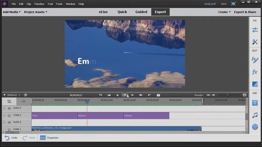Open the Titles and Text T panel

click(255, 103)
